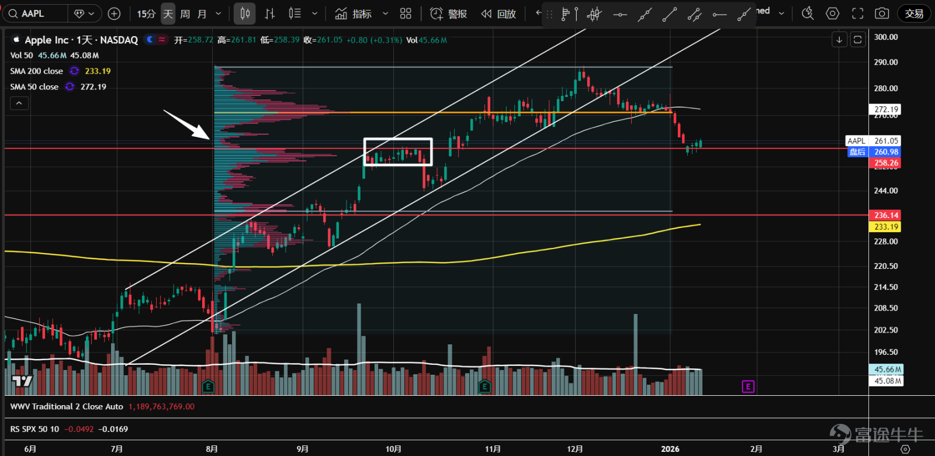Image resolution: width=935 pixels, height=456 pixels.
Task: Toggle the maximize pane button
Action: coord(858,40)
